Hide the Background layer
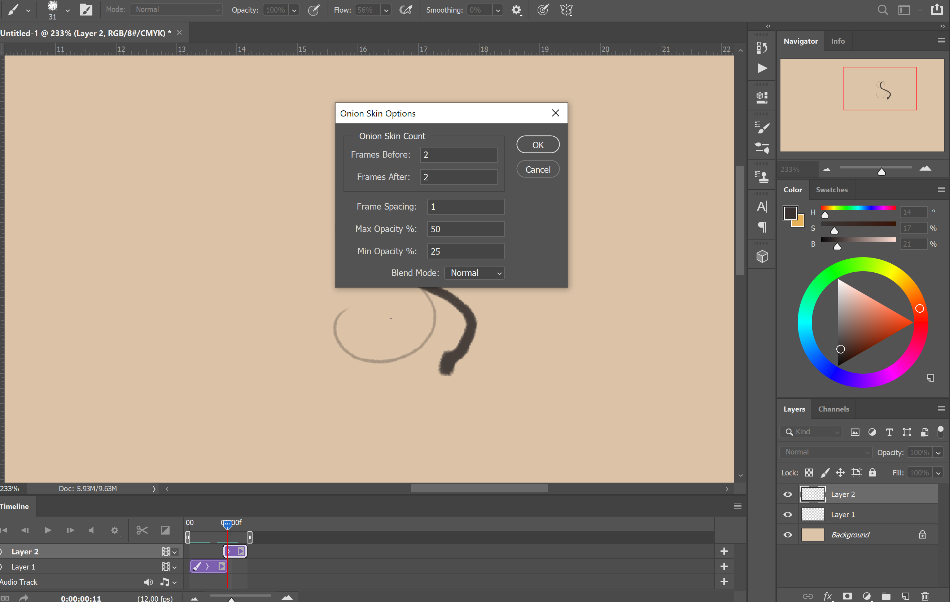Viewport: 950px width, 602px height. point(788,534)
